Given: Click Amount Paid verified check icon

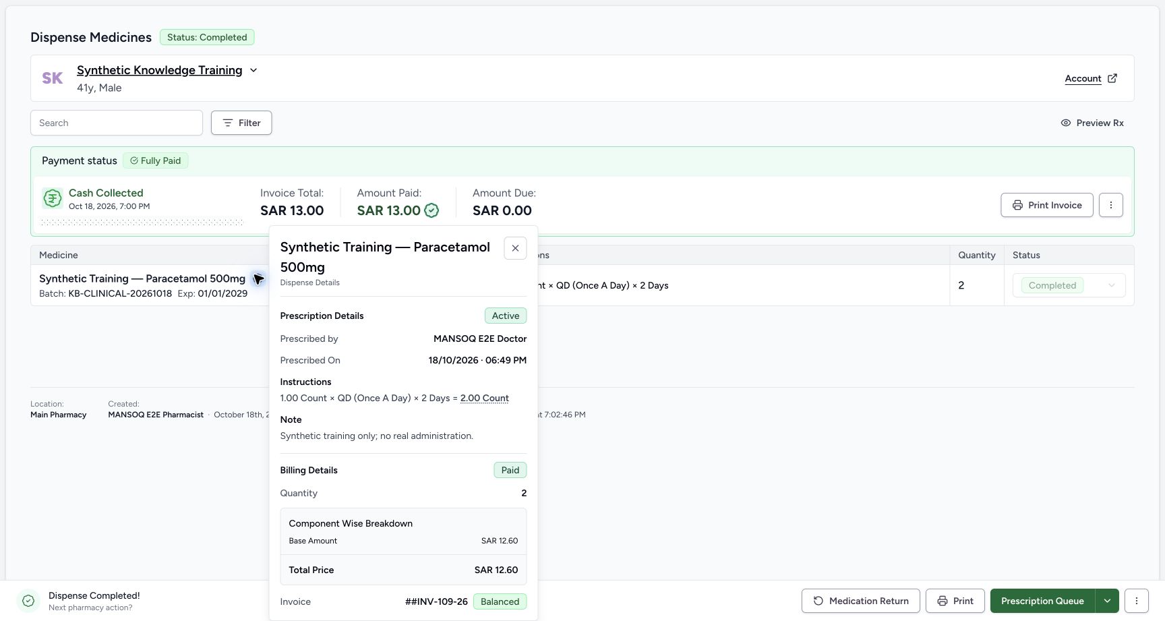Looking at the screenshot, I should click(x=431, y=210).
